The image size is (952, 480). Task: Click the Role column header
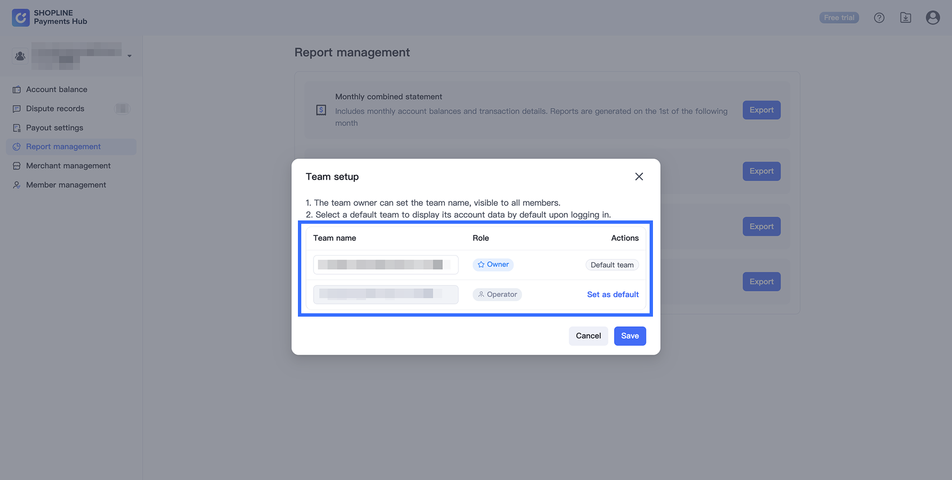(480, 238)
